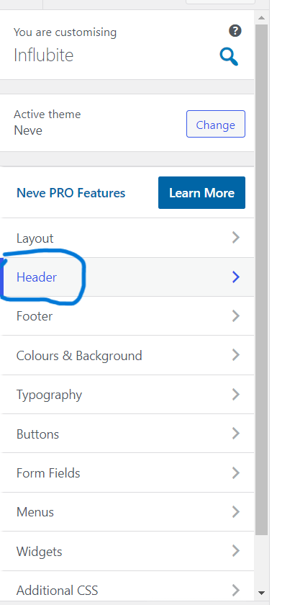The width and height of the screenshot is (295, 605).
Task: Click the Learn More button
Action: click(201, 192)
